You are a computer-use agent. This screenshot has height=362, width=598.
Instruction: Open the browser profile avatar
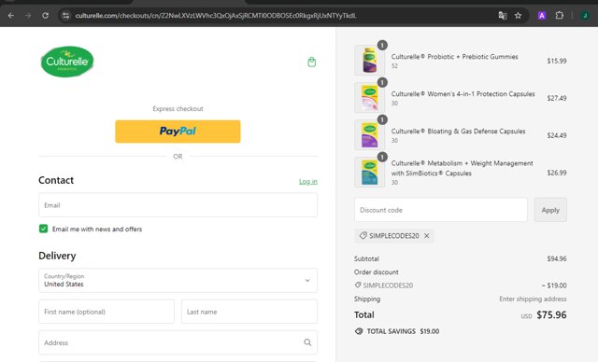point(585,16)
